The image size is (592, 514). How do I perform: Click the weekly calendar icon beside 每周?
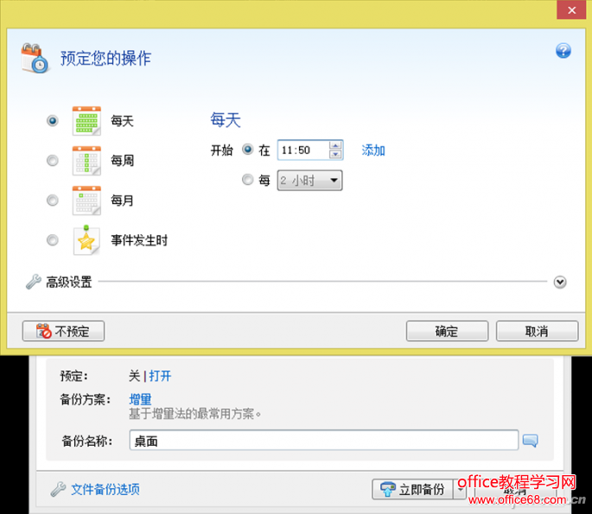(x=86, y=161)
